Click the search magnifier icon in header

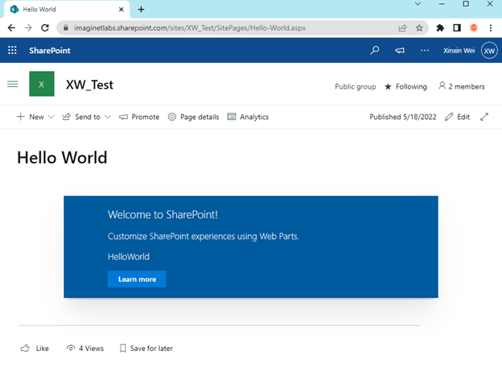pyautogui.click(x=375, y=50)
